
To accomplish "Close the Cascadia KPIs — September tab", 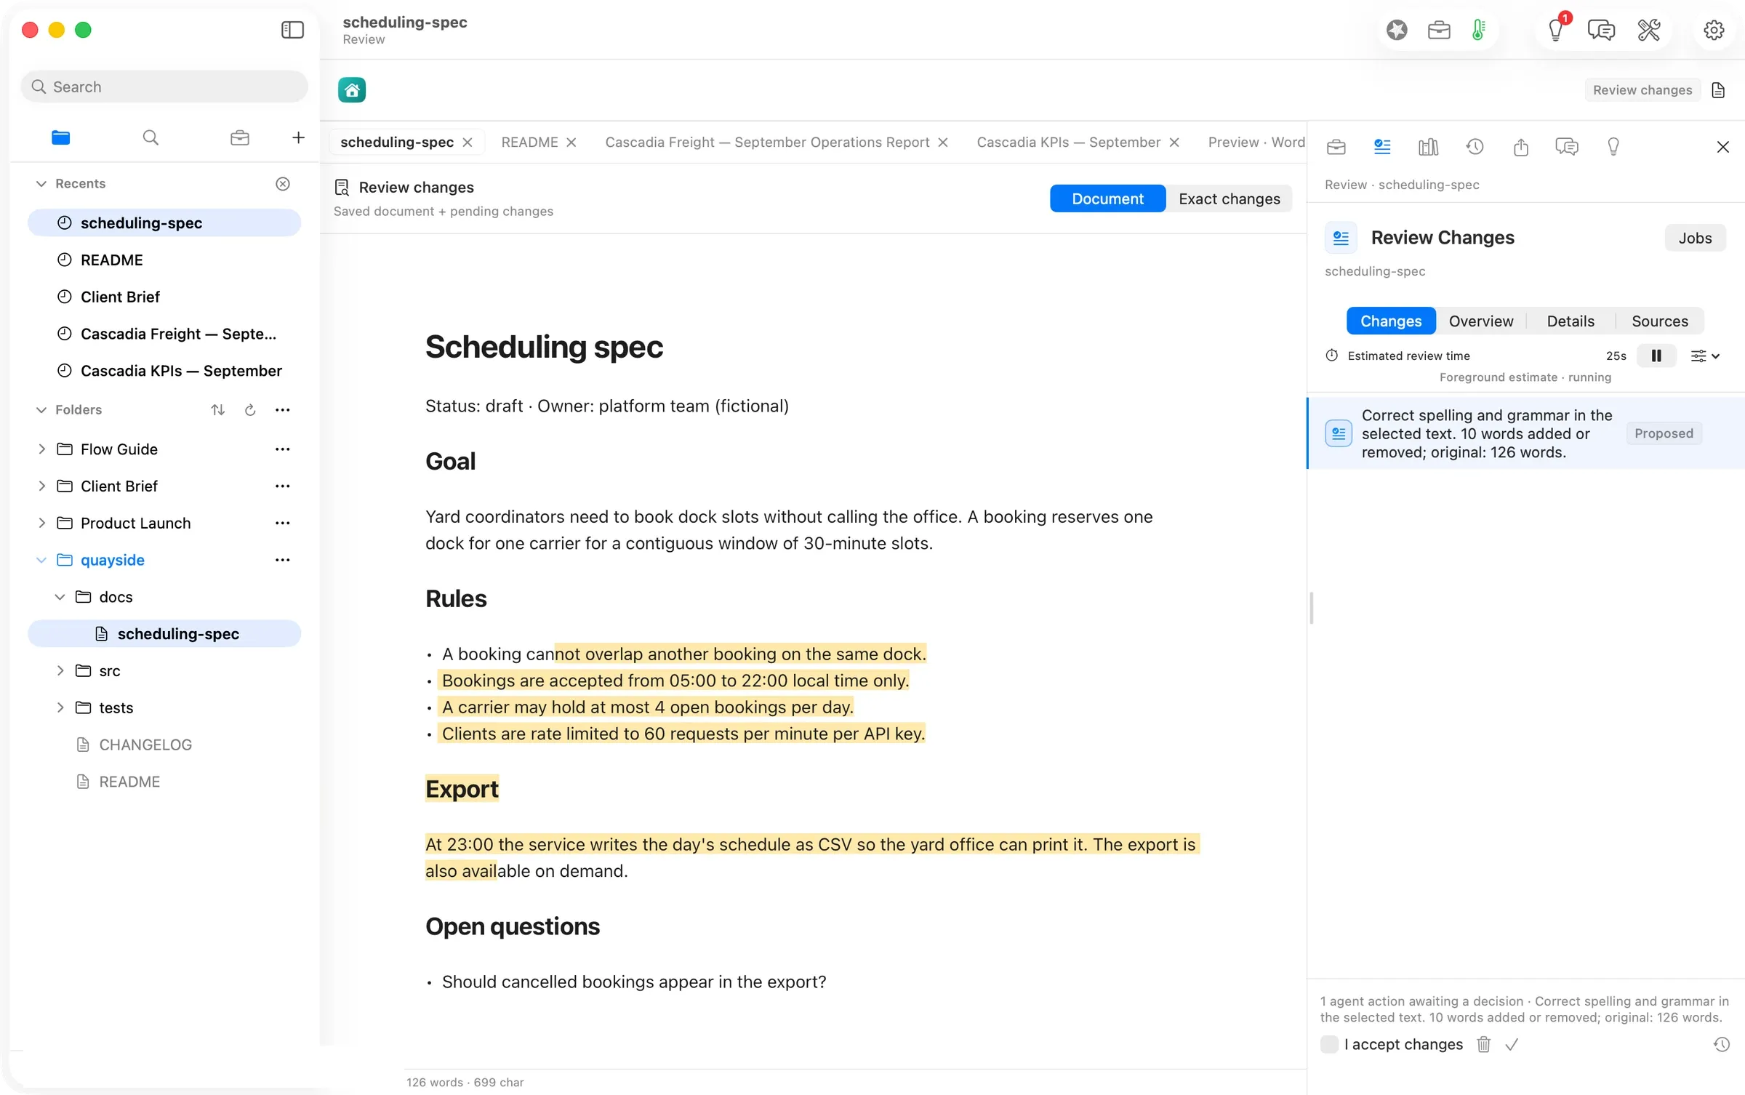I will 1174,143.
